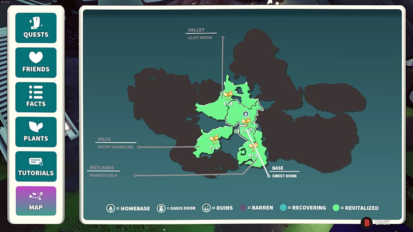The image size is (413, 232).
Task: Click the 7 / 7 counter on the map
Action: click(x=214, y=148)
